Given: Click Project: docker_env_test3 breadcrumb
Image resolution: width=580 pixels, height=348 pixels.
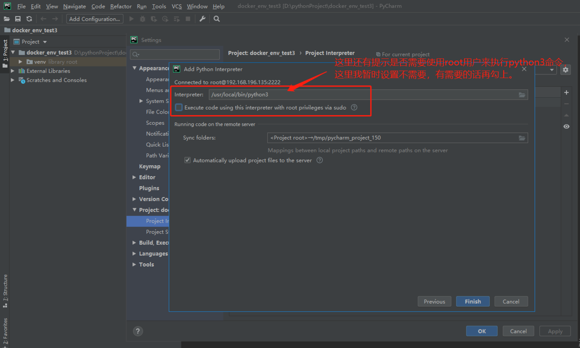Looking at the screenshot, I should [261, 53].
